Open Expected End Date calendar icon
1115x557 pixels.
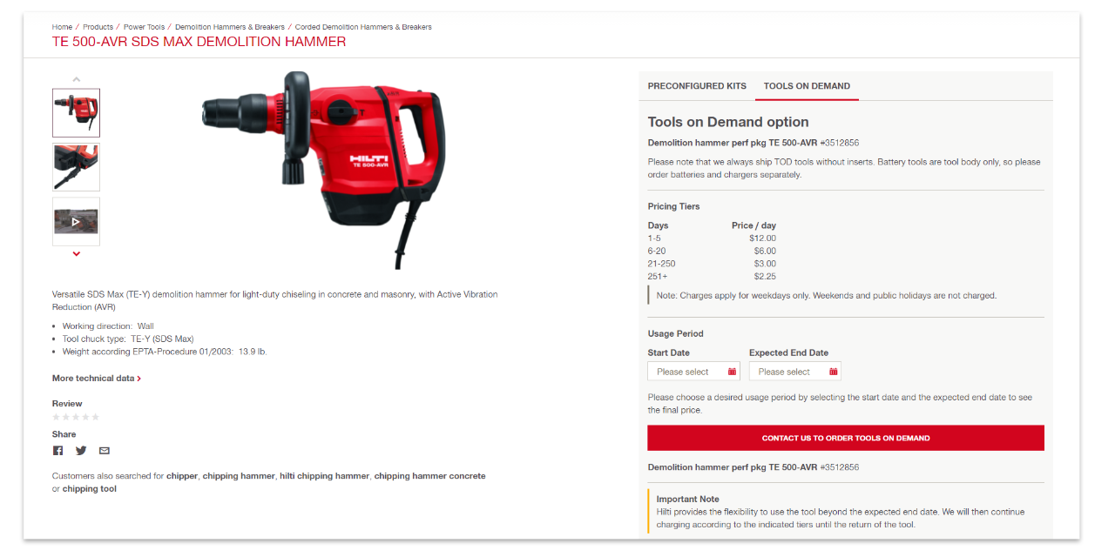tap(833, 372)
